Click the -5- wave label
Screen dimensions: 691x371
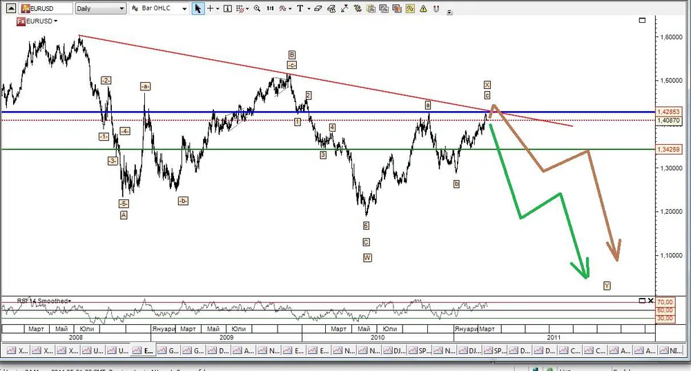[124, 203]
